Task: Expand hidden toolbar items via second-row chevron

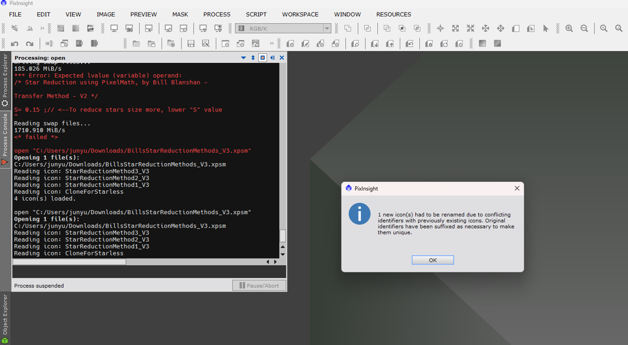Action: 272,44
